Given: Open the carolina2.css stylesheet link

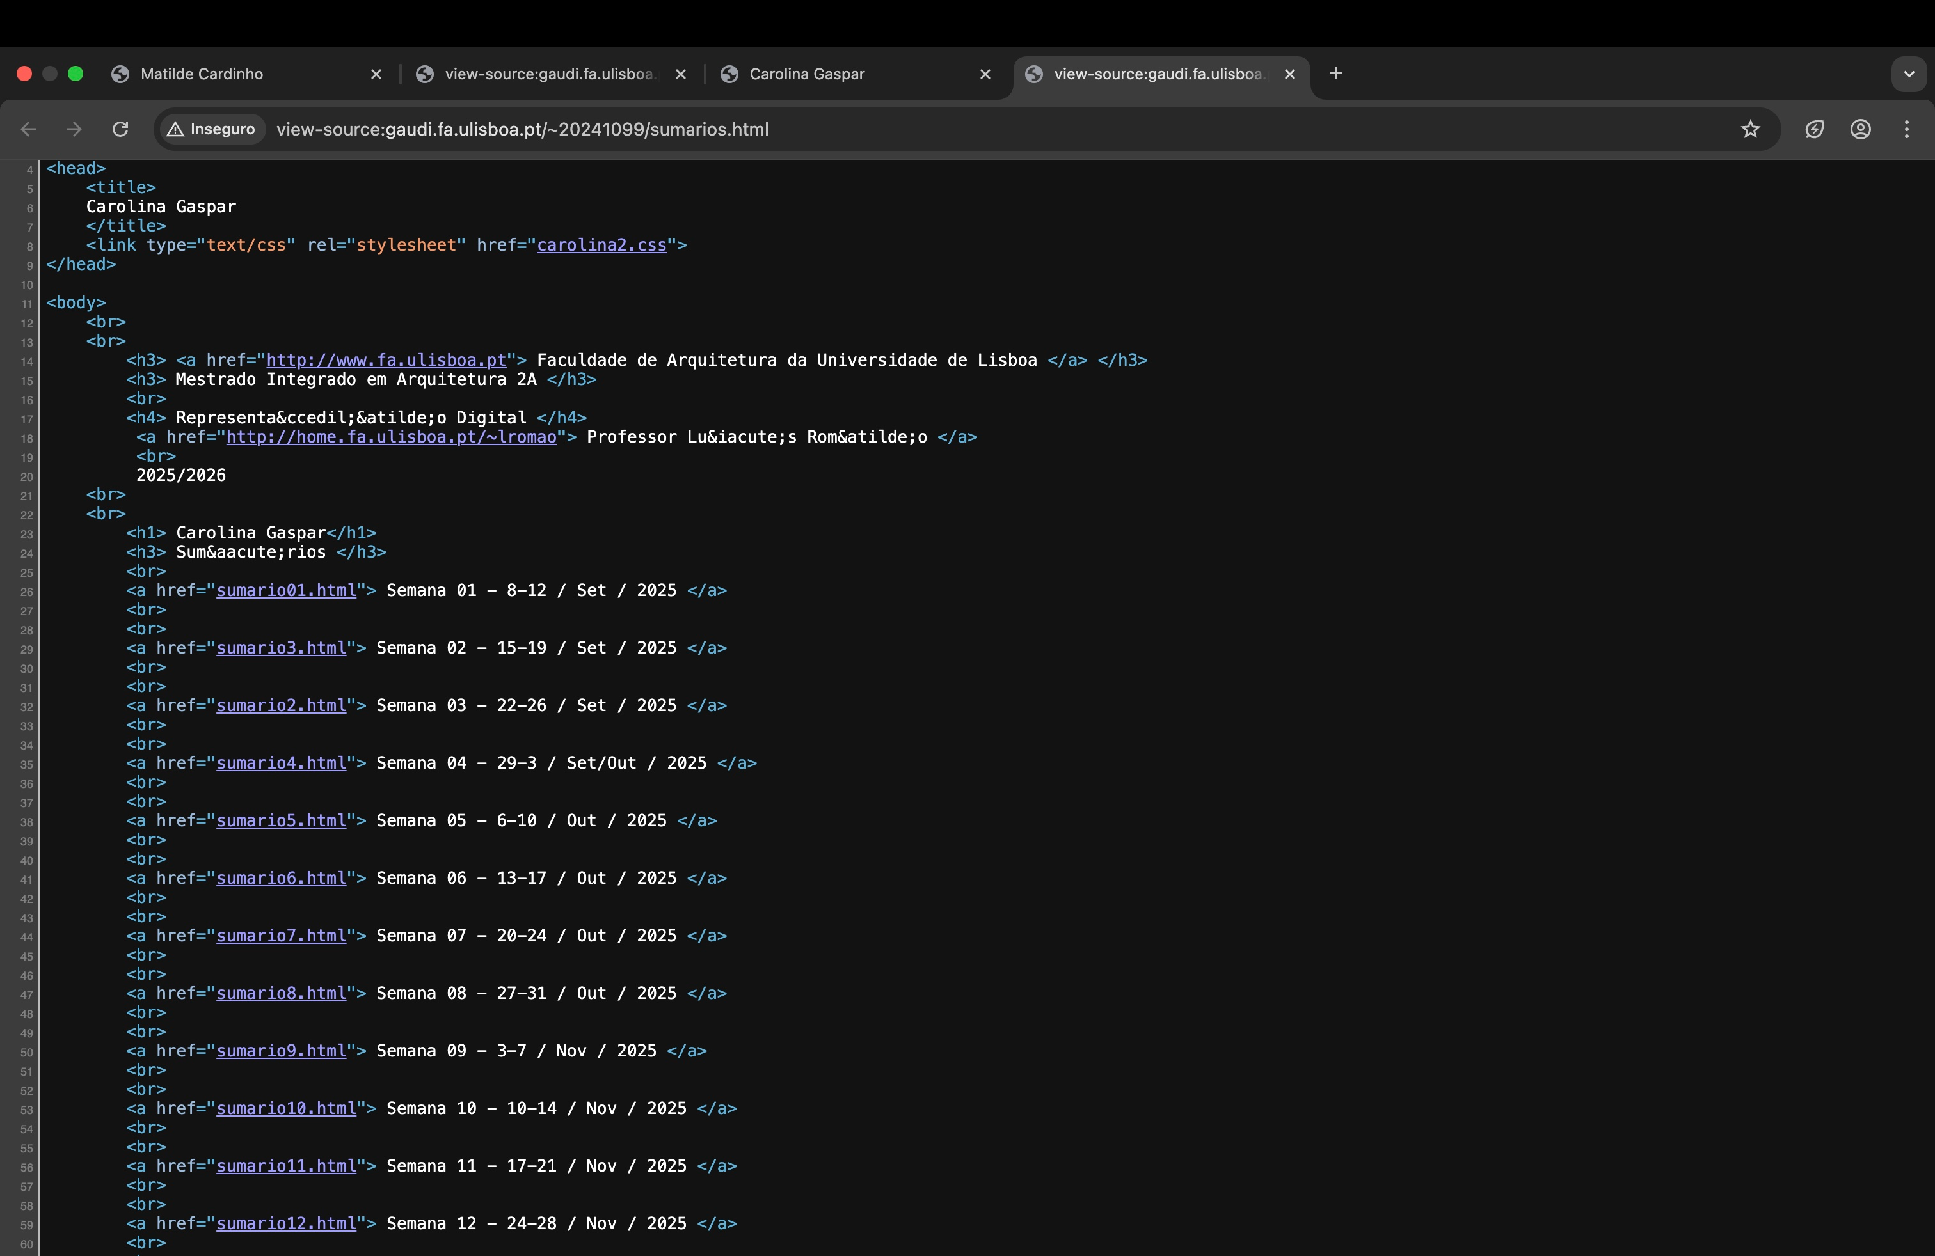Looking at the screenshot, I should [x=601, y=246].
